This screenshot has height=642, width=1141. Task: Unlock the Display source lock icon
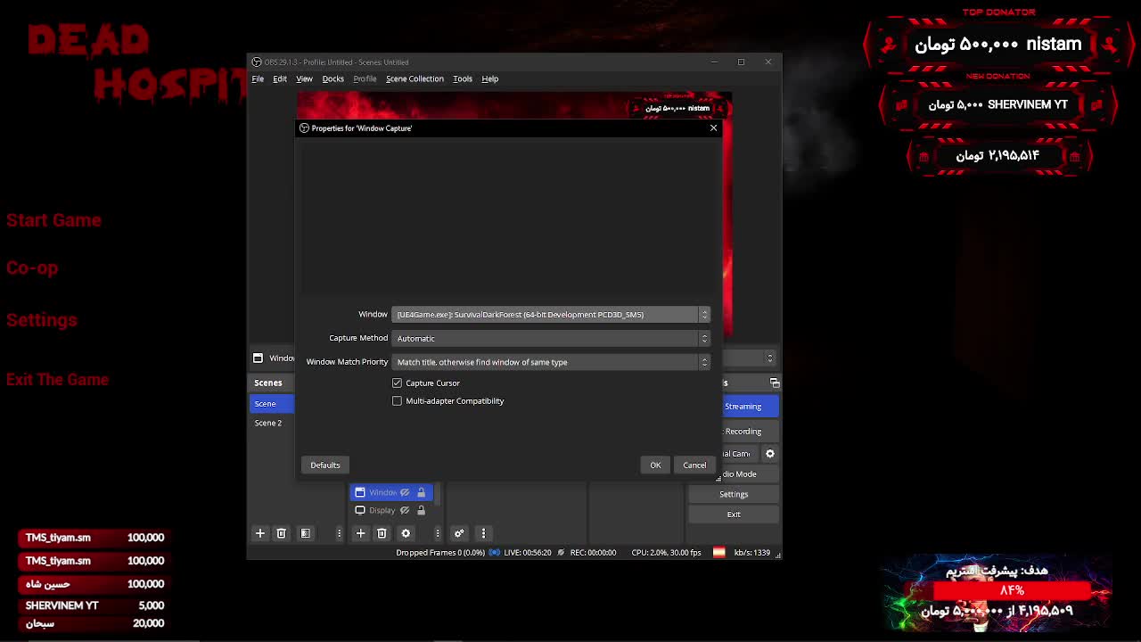(x=421, y=510)
